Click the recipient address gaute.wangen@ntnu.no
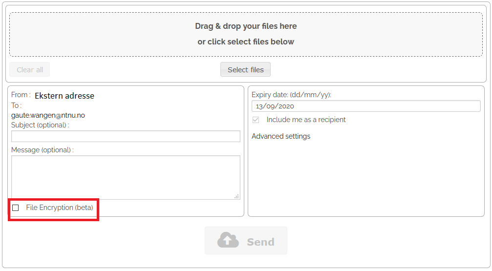 pos(48,115)
